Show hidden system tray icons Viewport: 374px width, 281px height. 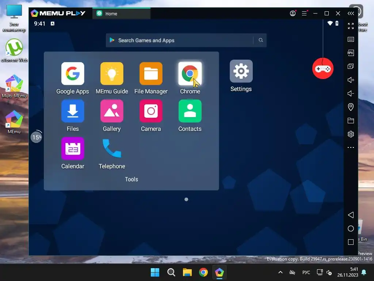[x=280, y=272]
